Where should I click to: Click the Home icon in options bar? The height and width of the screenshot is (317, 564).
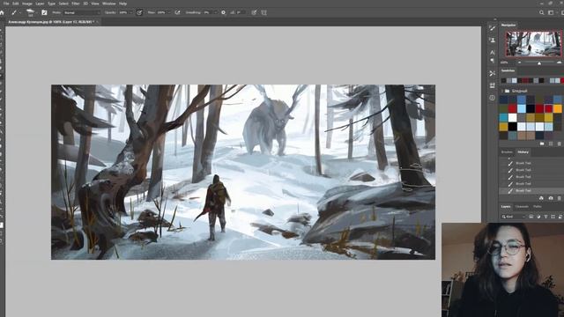pos(2,12)
